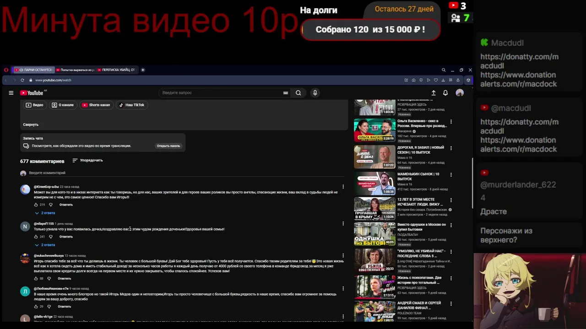Click the 'Shorts канал' chip
This screenshot has width=586, height=329.
pos(96,105)
